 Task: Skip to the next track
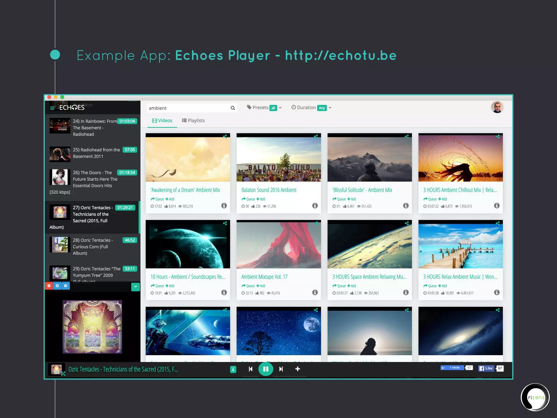tap(281, 369)
